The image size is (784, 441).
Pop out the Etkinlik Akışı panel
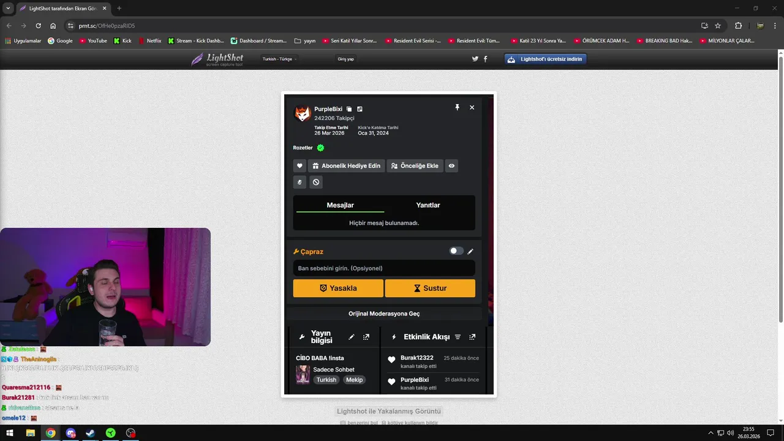pos(472,337)
